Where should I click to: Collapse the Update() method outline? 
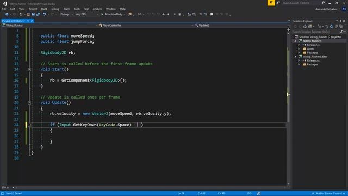point(29,103)
